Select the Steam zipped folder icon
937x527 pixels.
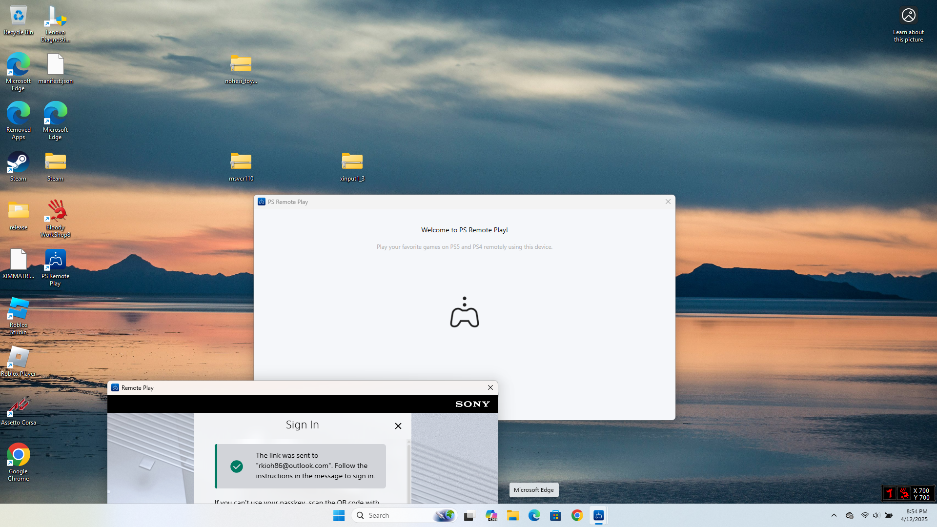(55, 166)
